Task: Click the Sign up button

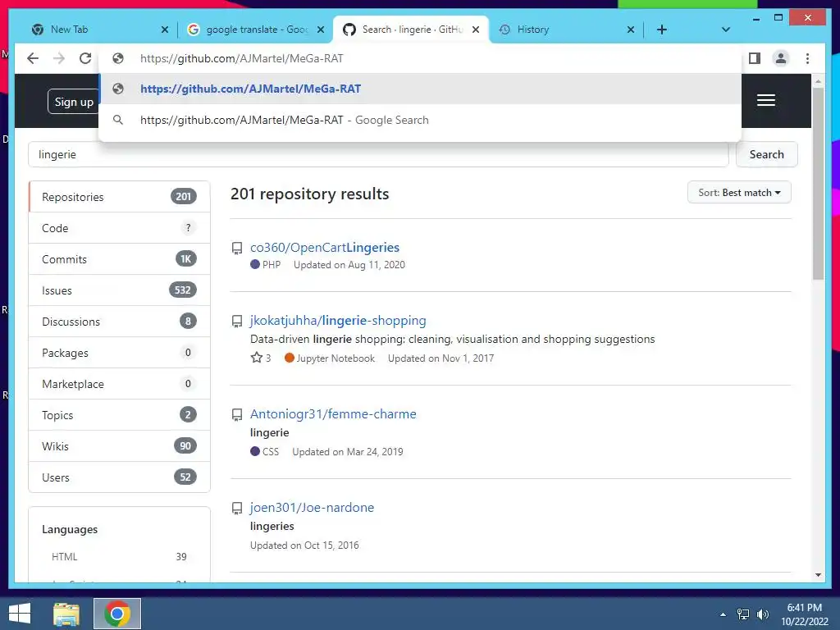Action: (73, 102)
